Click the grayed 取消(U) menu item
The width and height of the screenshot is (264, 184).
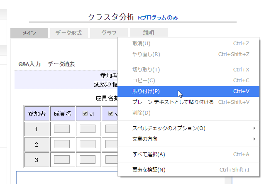[188, 44]
